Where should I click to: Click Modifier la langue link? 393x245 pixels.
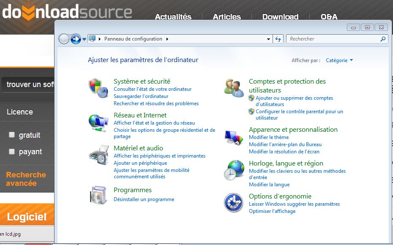pos(269,185)
